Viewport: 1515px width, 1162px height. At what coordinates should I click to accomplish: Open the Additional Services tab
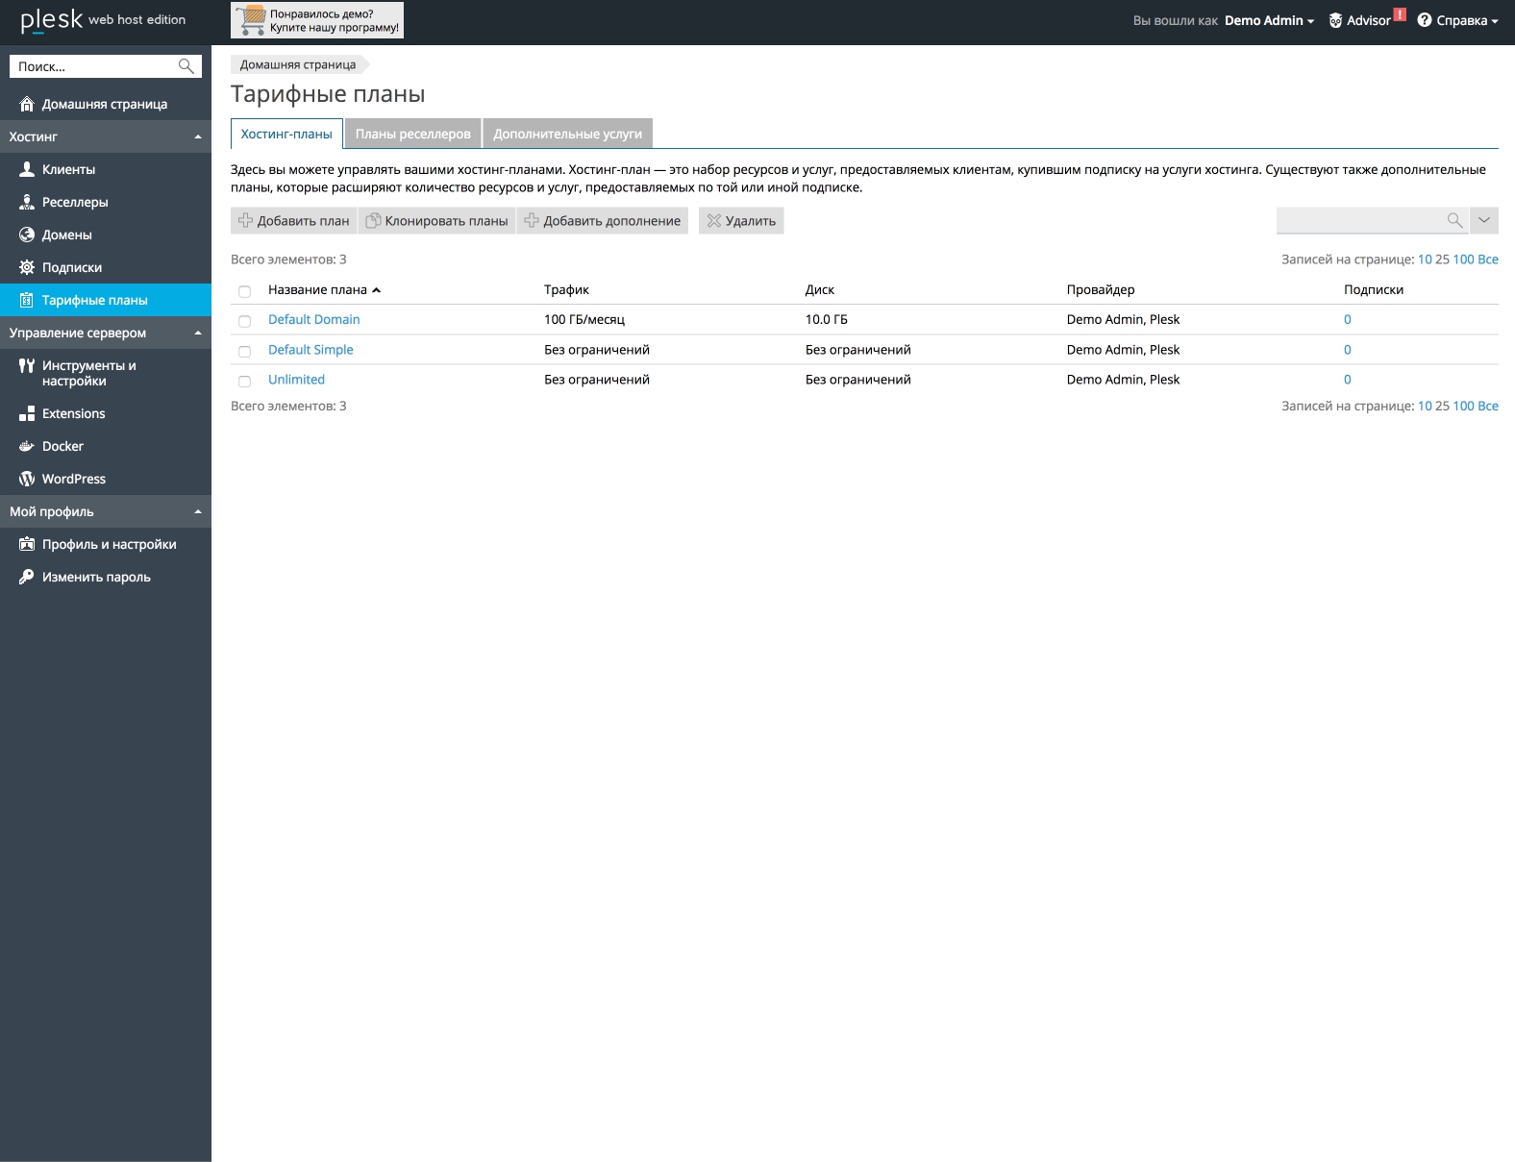pos(567,134)
